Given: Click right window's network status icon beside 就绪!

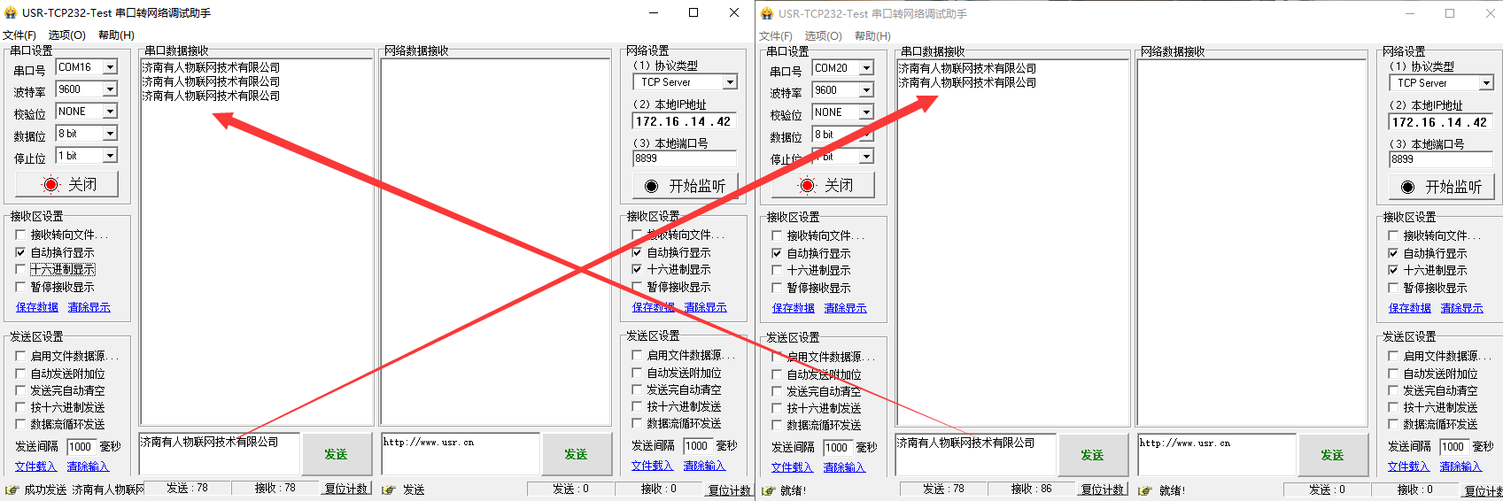Looking at the screenshot, I should point(1144,490).
